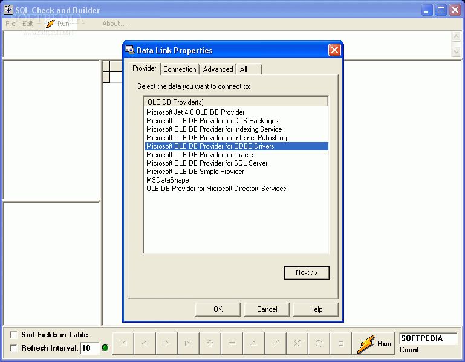This screenshot has width=465, height=362.
Task: Click scroll up arrow in SQL editor
Action: pyautogui.click(x=456, y=37)
